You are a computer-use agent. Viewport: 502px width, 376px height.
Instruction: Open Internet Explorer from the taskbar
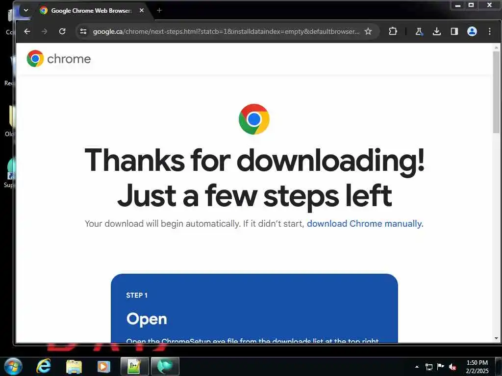[x=43, y=366]
